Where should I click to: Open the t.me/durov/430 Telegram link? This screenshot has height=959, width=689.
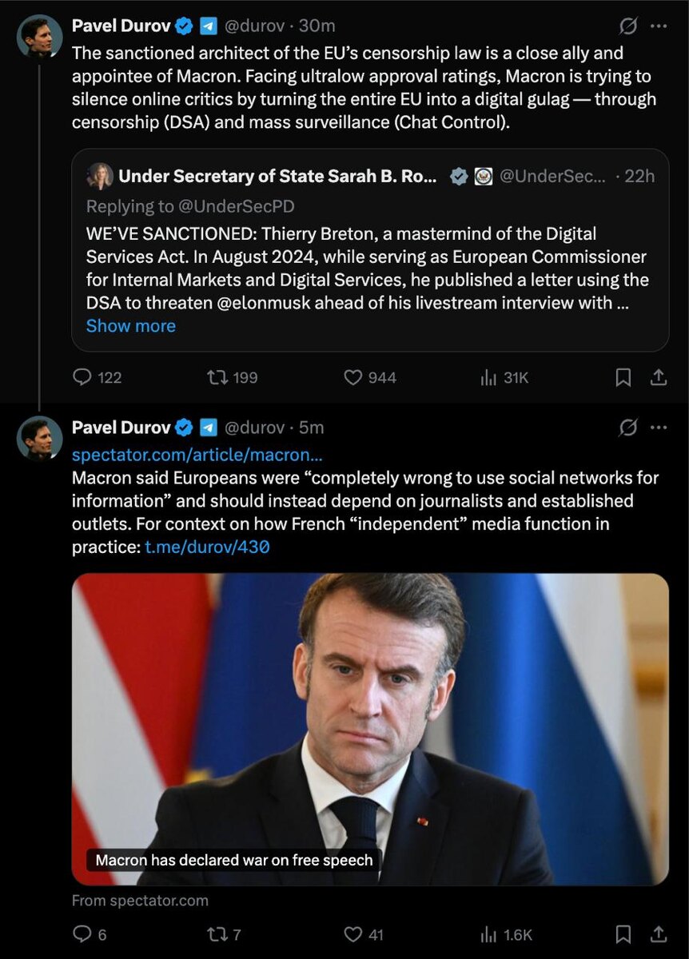(207, 548)
